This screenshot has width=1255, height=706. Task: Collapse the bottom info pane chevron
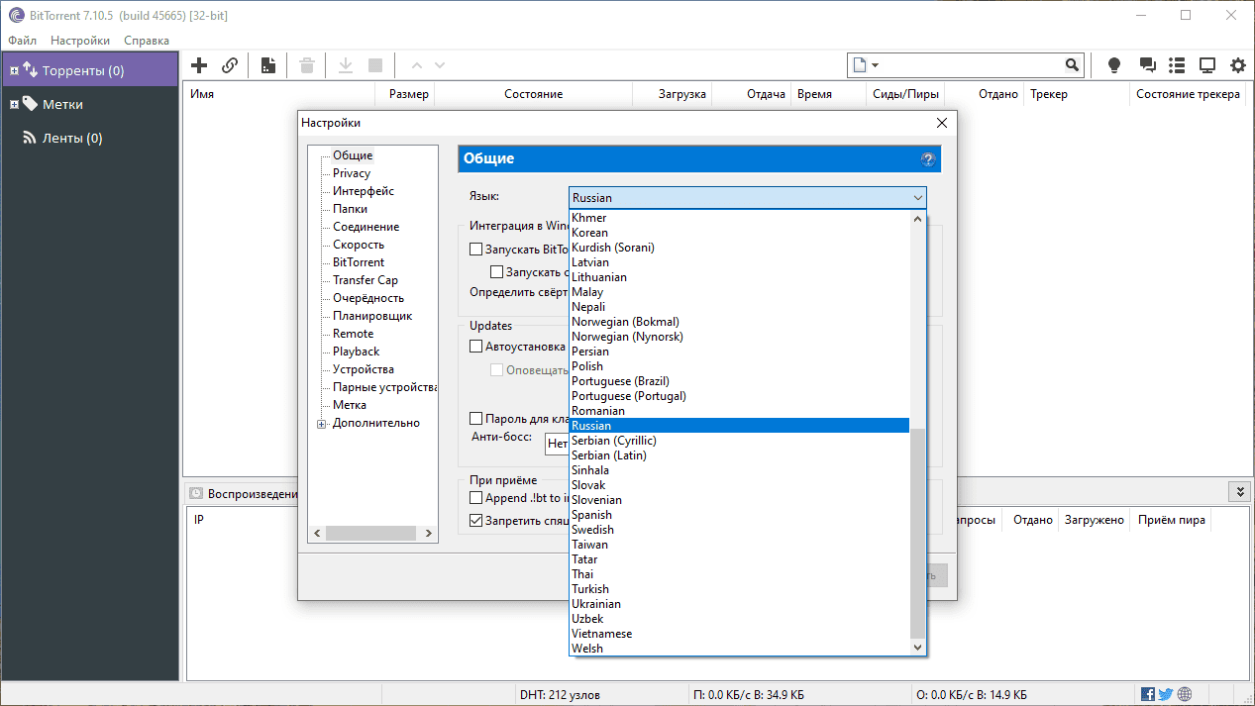[1238, 492]
